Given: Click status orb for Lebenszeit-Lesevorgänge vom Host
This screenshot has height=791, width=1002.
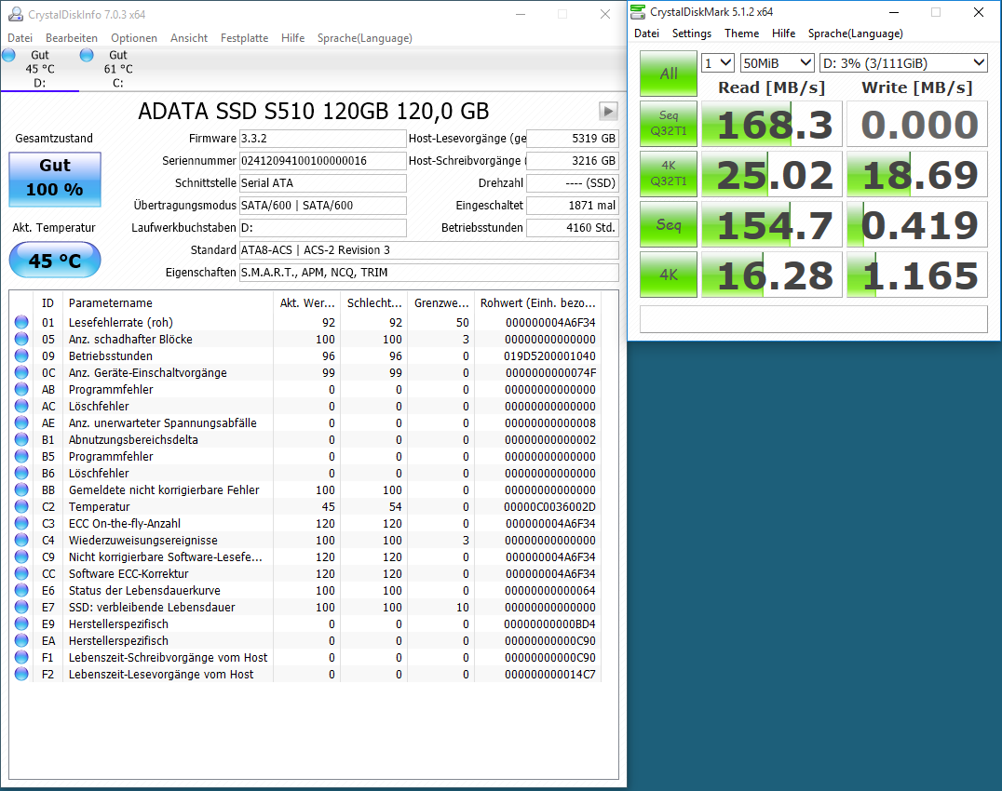Looking at the screenshot, I should click(x=21, y=674).
